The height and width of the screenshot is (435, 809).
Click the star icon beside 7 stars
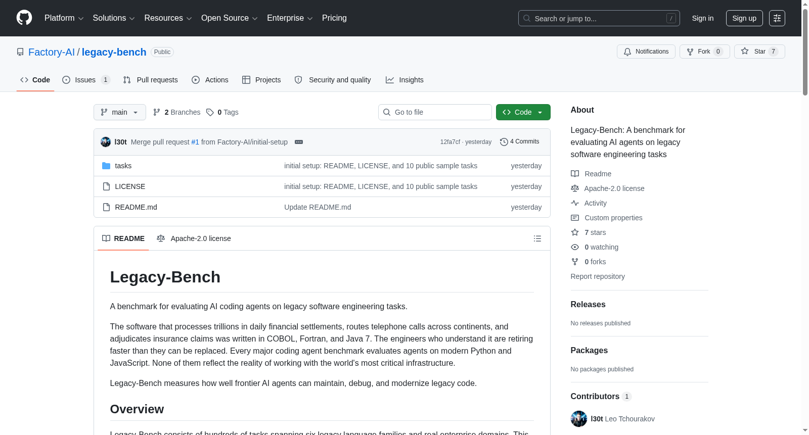[575, 232]
